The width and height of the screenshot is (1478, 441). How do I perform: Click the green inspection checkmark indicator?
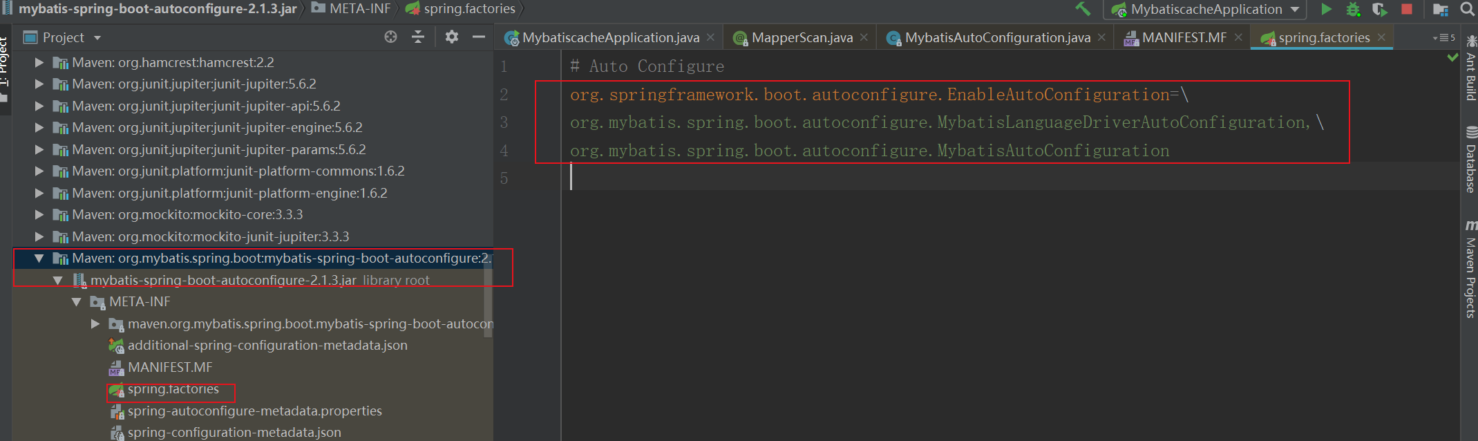click(1452, 57)
